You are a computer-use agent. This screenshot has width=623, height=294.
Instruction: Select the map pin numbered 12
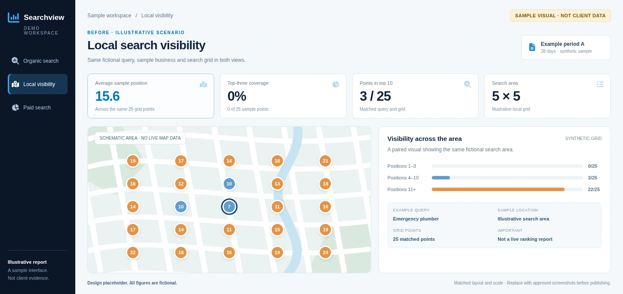pos(181,184)
